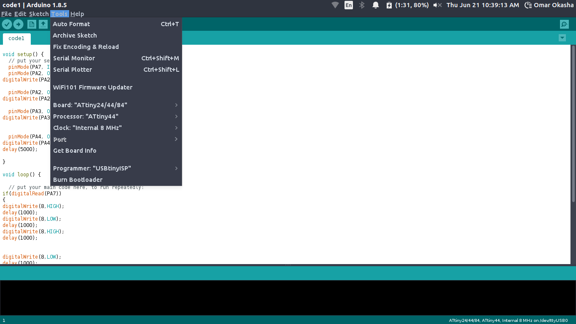576x324 pixels.
Task: Open the Edit menu
Action: coord(20,14)
